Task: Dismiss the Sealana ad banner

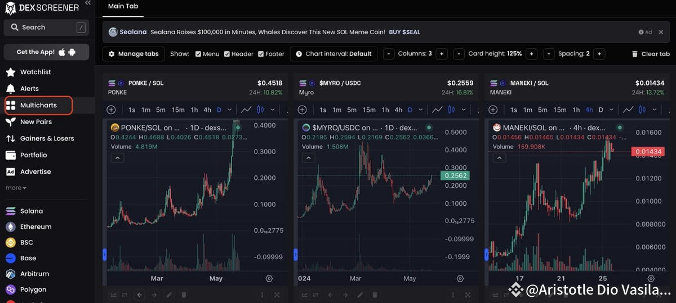Action: (661, 32)
